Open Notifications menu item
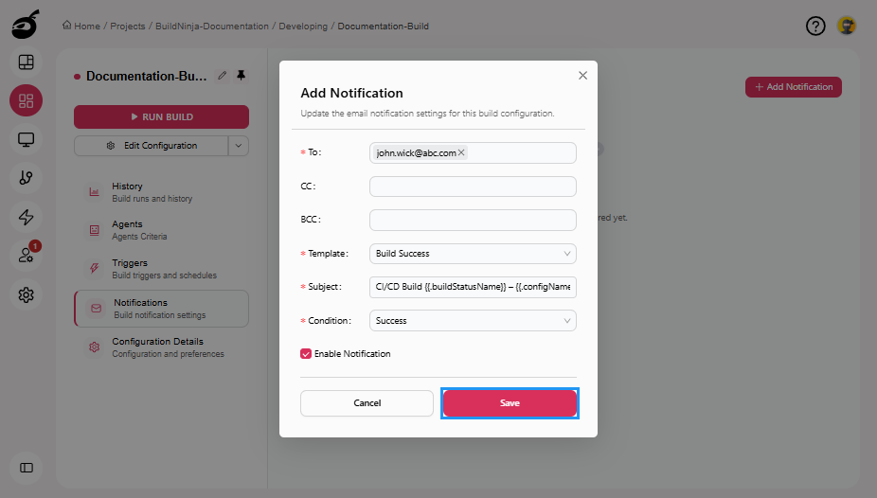Viewport: 877px width, 498px height. (161, 309)
